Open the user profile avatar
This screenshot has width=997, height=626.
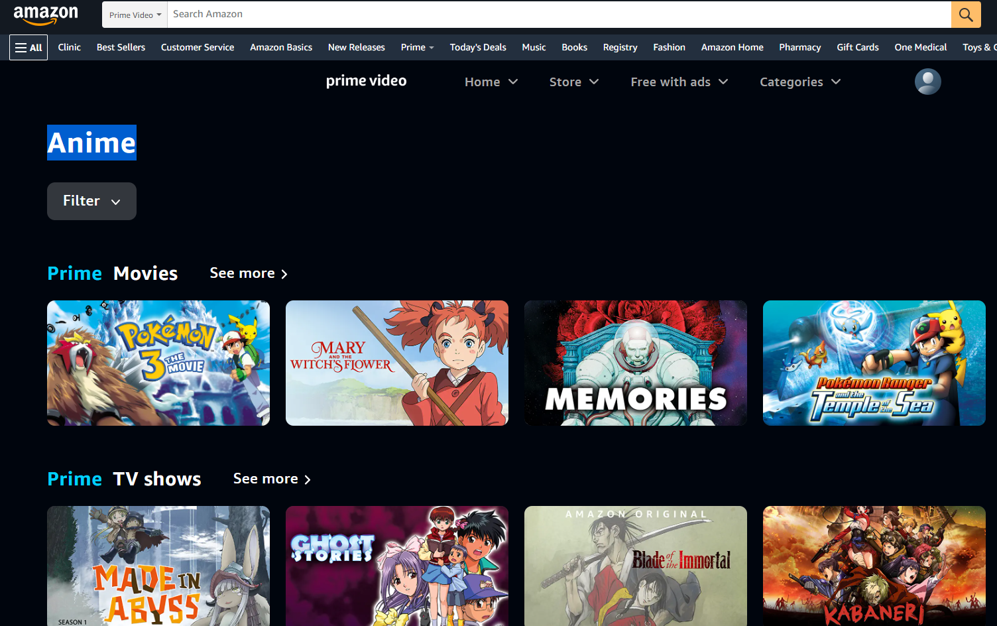pyautogui.click(x=927, y=82)
